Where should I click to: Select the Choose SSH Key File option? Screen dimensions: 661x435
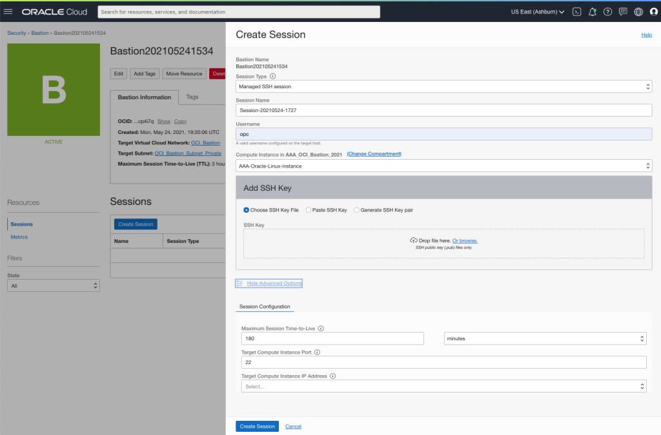coord(245,209)
